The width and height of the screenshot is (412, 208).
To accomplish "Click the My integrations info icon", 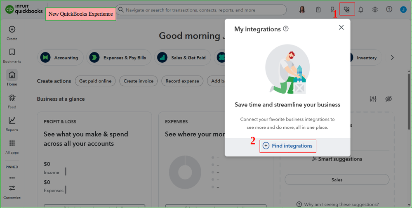I will point(286,29).
